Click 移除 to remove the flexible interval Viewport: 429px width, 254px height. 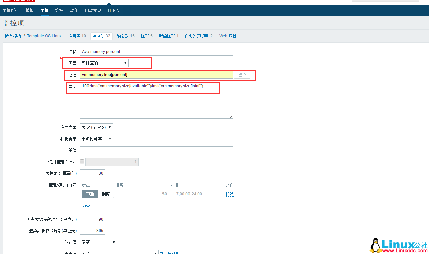229,194
